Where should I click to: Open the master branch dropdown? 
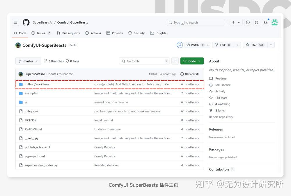tap(28, 61)
